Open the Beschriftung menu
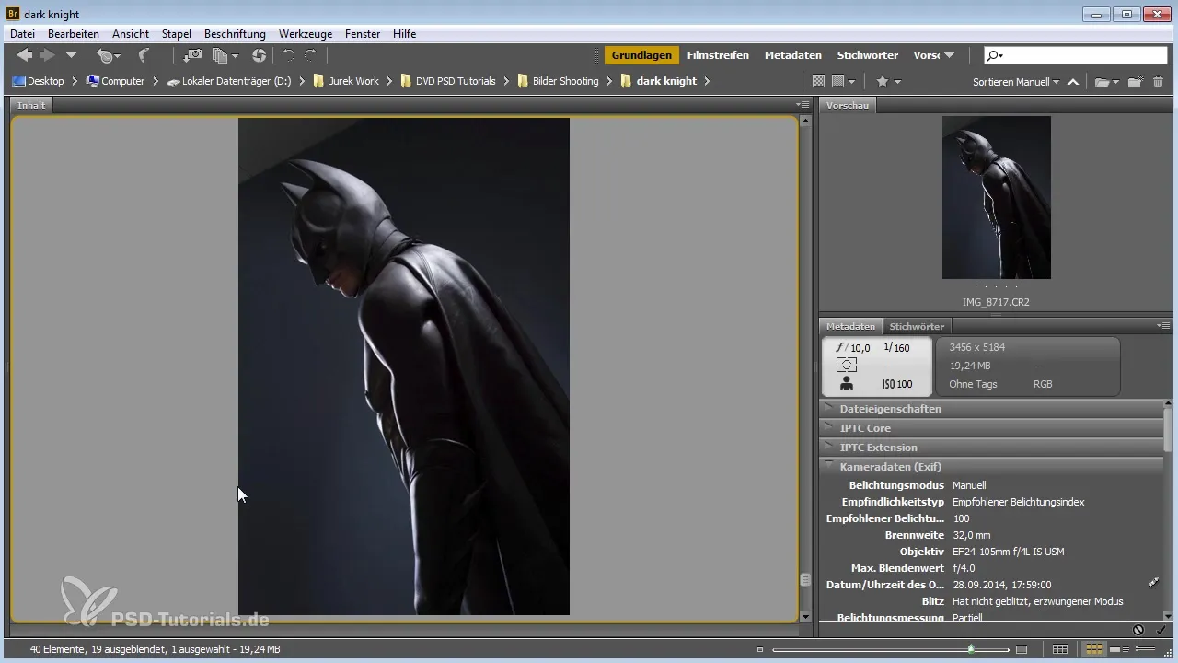1178x663 pixels. [x=235, y=34]
